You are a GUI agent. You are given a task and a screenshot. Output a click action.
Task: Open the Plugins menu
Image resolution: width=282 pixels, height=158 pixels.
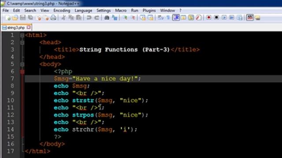149,11
